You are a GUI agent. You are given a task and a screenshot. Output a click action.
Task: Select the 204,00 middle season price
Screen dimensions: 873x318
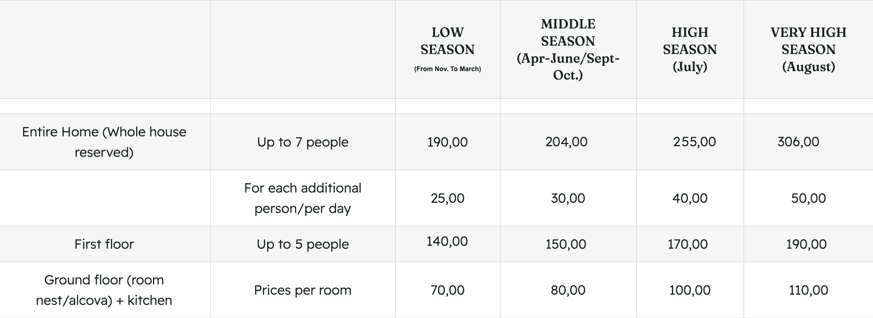pos(566,141)
